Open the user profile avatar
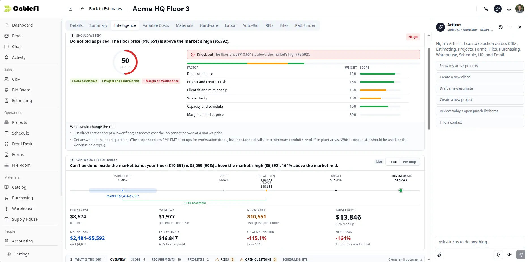Image resolution: width=528 pixels, height=262 pixels. [520, 9]
